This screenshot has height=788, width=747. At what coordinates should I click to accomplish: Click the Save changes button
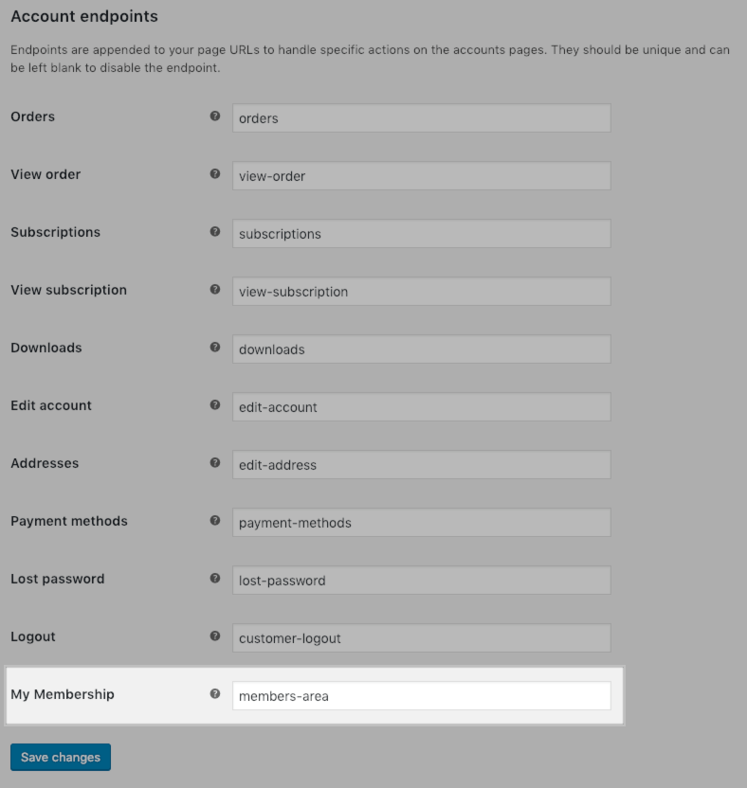click(x=60, y=757)
